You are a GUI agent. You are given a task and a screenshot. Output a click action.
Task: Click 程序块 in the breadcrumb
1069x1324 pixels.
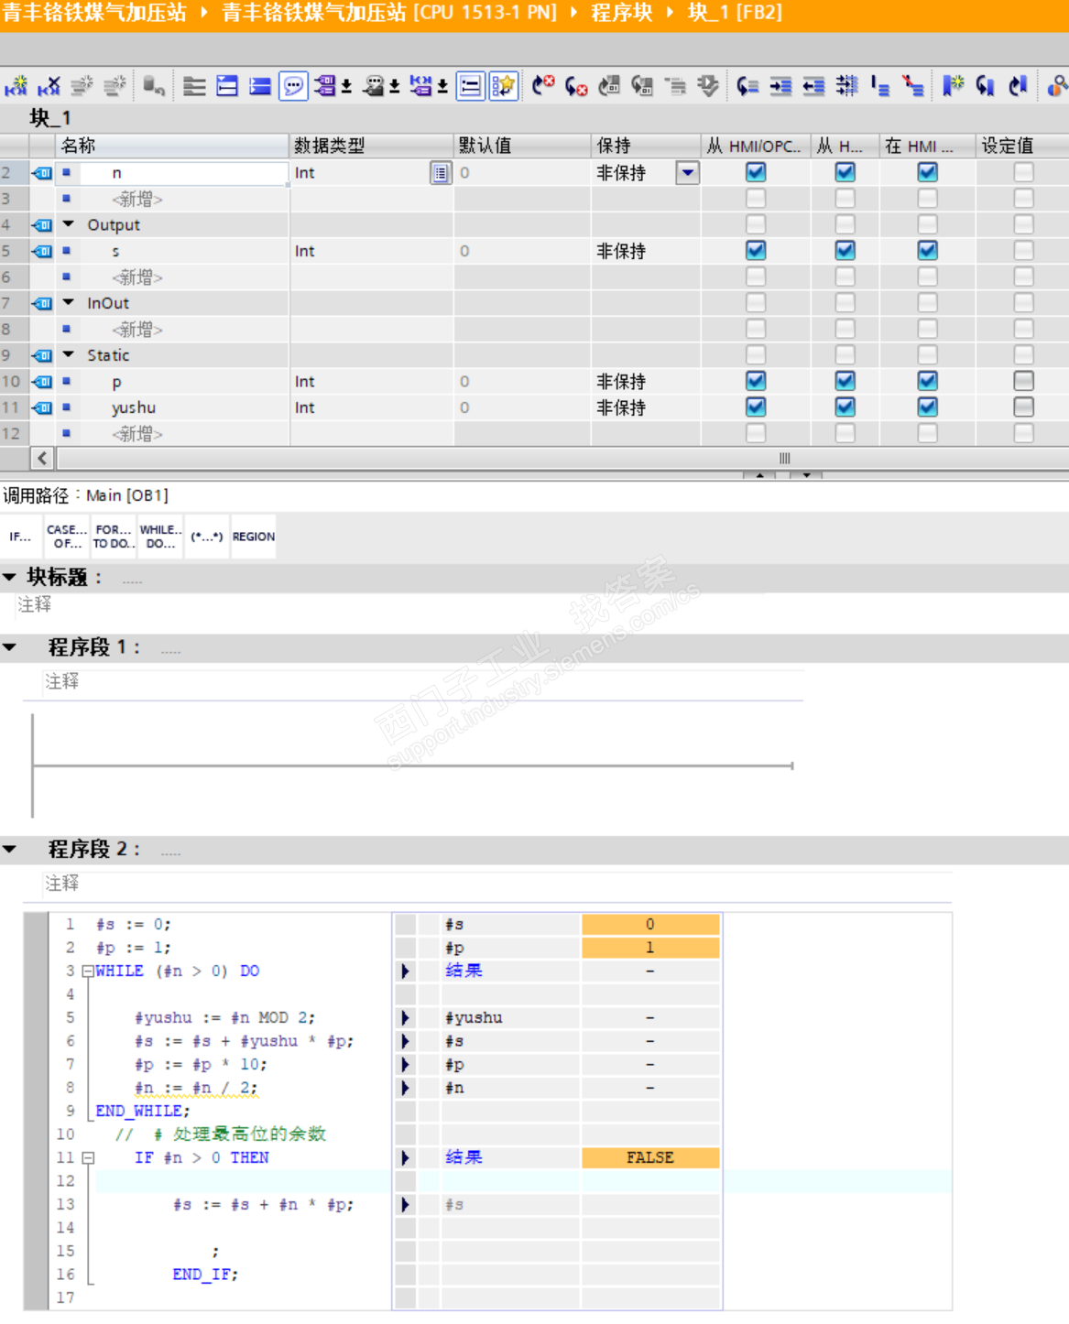click(x=622, y=13)
